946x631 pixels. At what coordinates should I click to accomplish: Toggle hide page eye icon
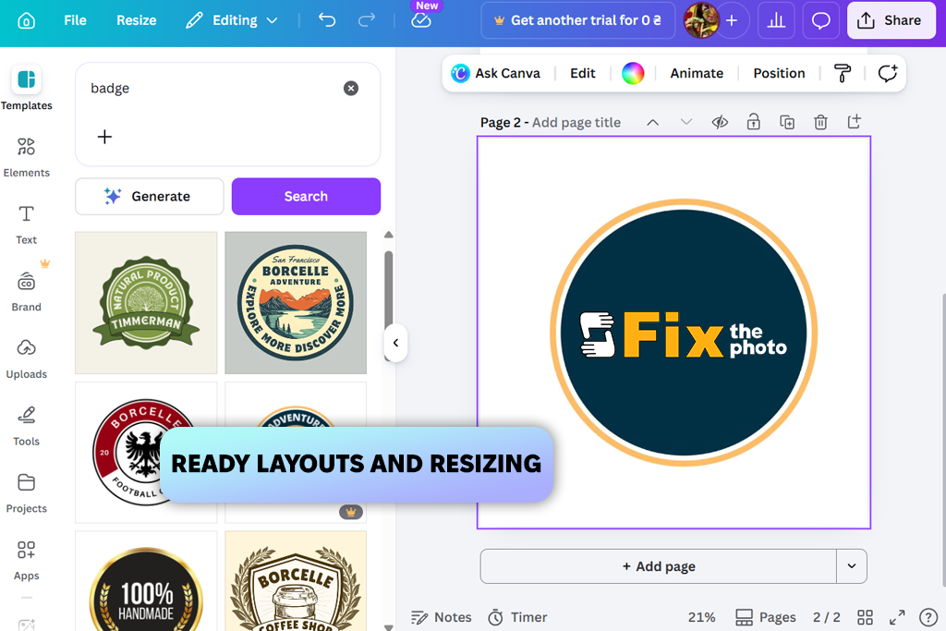coord(720,123)
